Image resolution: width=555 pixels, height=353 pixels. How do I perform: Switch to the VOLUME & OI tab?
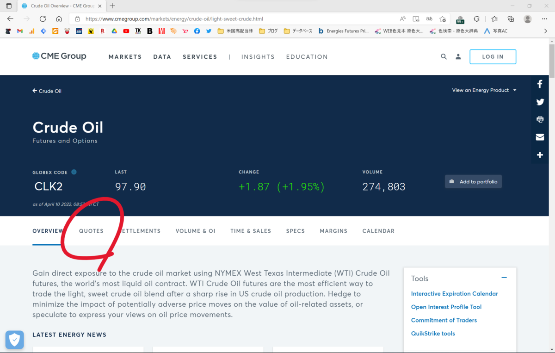pyautogui.click(x=196, y=231)
